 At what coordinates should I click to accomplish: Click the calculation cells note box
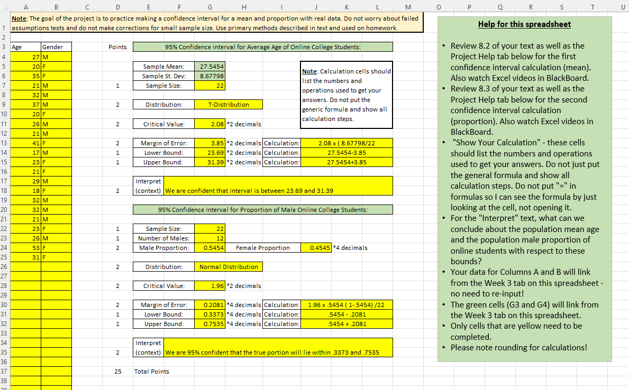(x=347, y=95)
